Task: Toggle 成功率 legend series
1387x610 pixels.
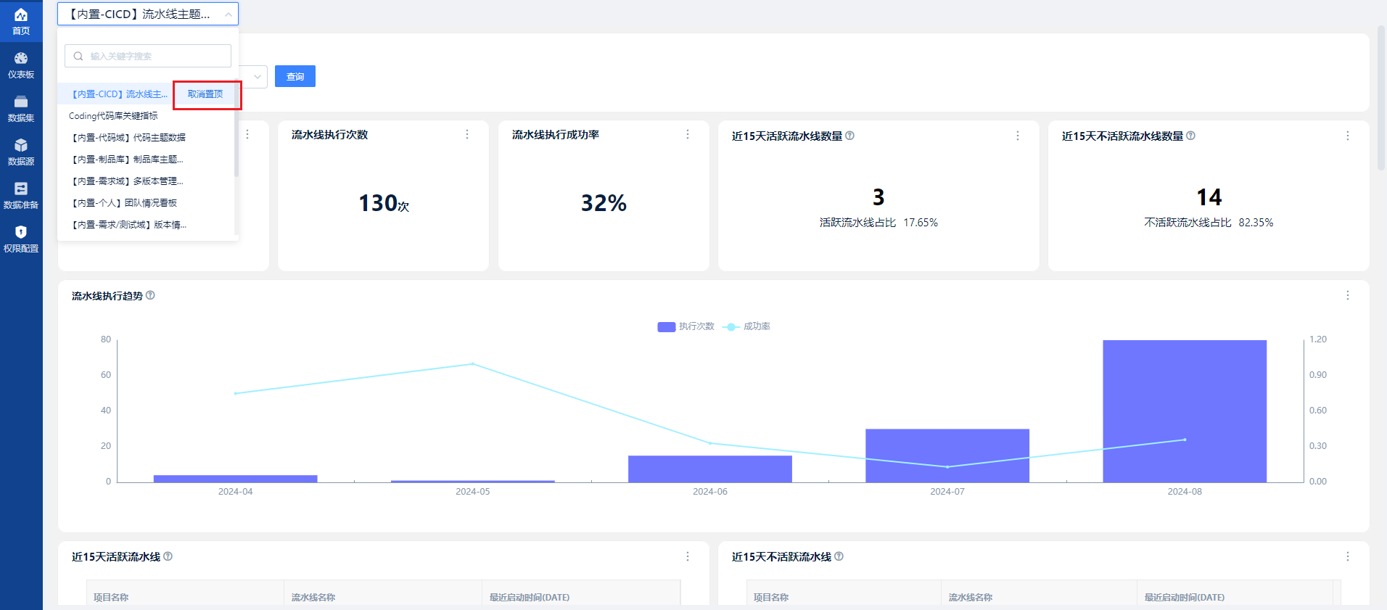Action: pyautogui.click(x=747, y=326)
